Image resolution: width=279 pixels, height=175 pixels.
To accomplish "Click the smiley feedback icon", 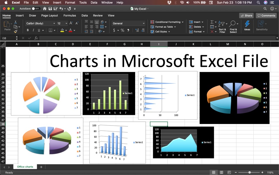I will (x=272, y=9).
